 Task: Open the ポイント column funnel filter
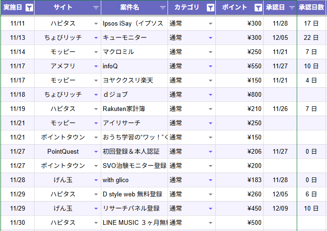pos(258,8)
